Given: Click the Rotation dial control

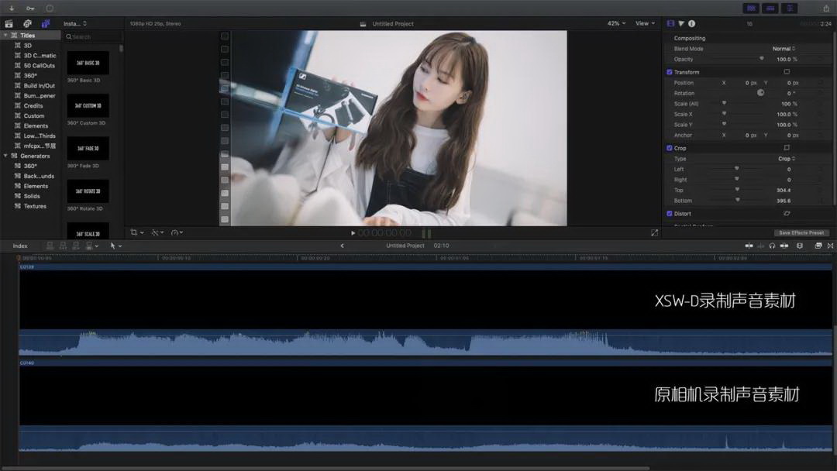Looking at the screenshot, I should pyautogui.click(x=760, y=93).
